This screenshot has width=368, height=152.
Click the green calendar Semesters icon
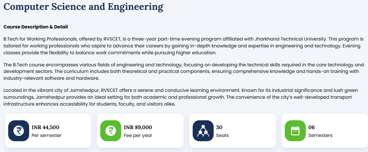point(295,131)
